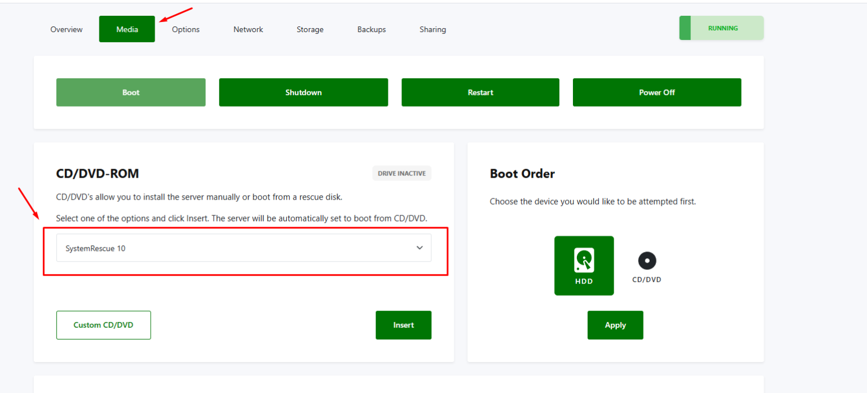Click 'Choose the device you would like' text
867x393 pixels.
pos(593,201)
